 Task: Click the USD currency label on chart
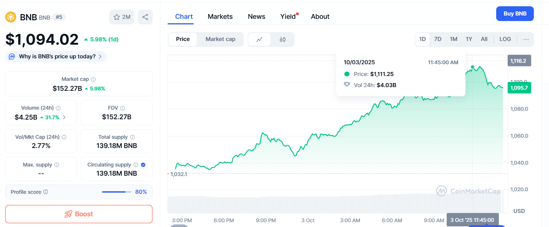click(x=519, y=211)
